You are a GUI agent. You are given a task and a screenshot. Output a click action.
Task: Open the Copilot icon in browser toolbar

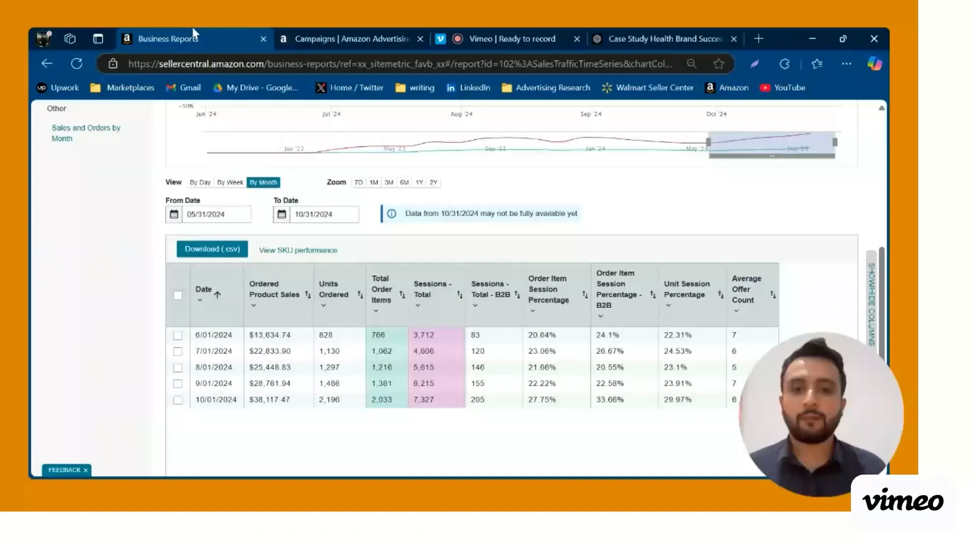coord(874,64)
